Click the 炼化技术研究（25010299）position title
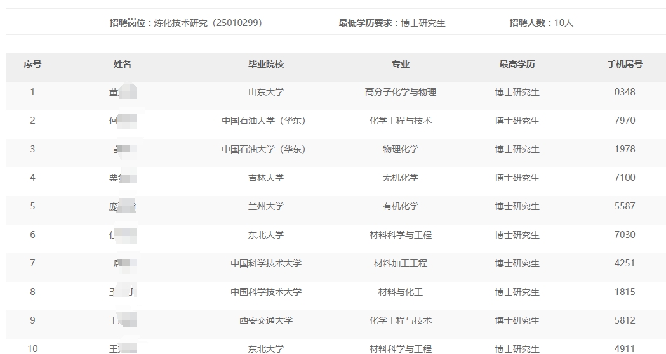 point(207,23)
